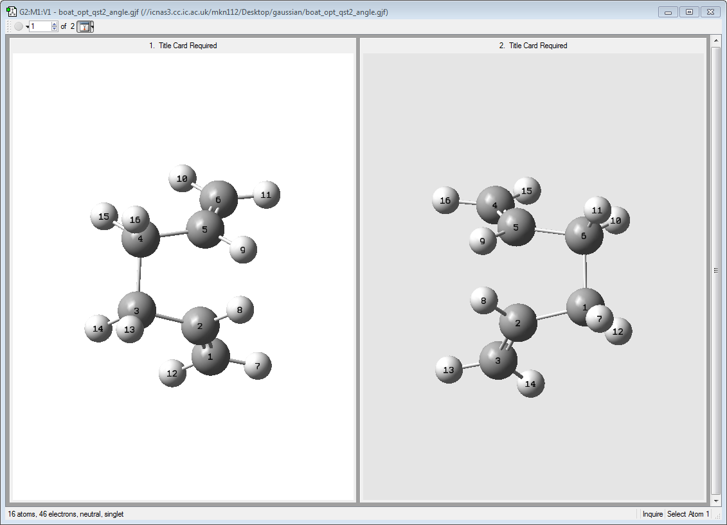Image resolution: width=727 pixels, height=525 pixels.
Task: Select hydrogen atom 14 in panel 2
Action: (530, 384)
